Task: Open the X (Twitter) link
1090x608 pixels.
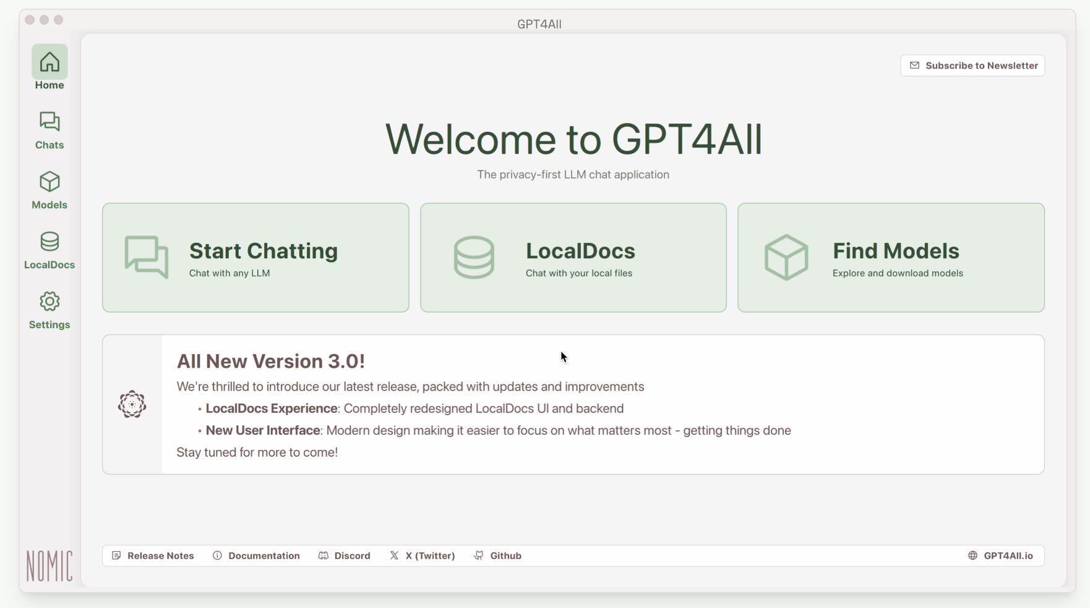Action: pos(423,555)
